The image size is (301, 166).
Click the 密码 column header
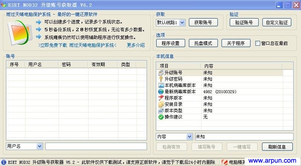[x=73, y=65]
